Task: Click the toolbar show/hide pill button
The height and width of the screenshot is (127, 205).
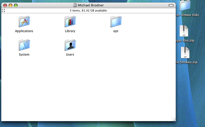Action: [171, 5]
